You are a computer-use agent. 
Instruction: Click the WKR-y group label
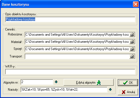[11, 66]
